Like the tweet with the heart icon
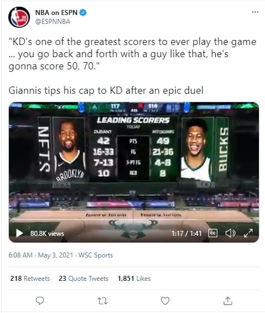The width and height of the screenshot is (265, 313). click(165, 301)
